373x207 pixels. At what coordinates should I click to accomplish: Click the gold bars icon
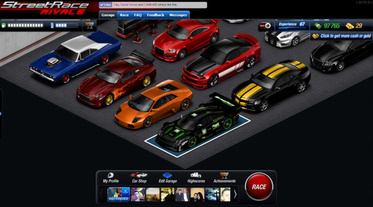point(350,26)
